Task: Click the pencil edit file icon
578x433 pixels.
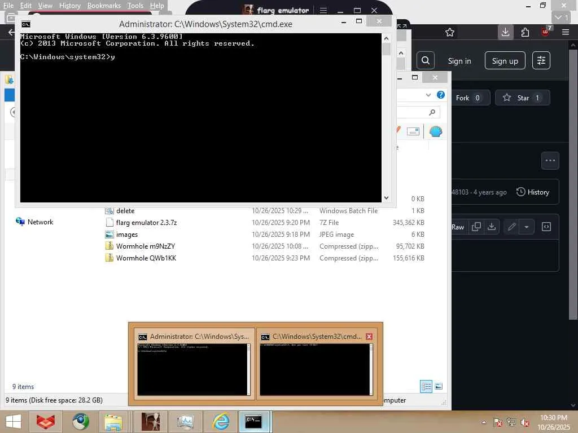Action: [x=511, y=227]
